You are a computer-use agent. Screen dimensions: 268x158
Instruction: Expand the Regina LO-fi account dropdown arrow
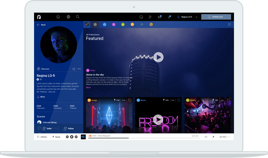point(197,17)
